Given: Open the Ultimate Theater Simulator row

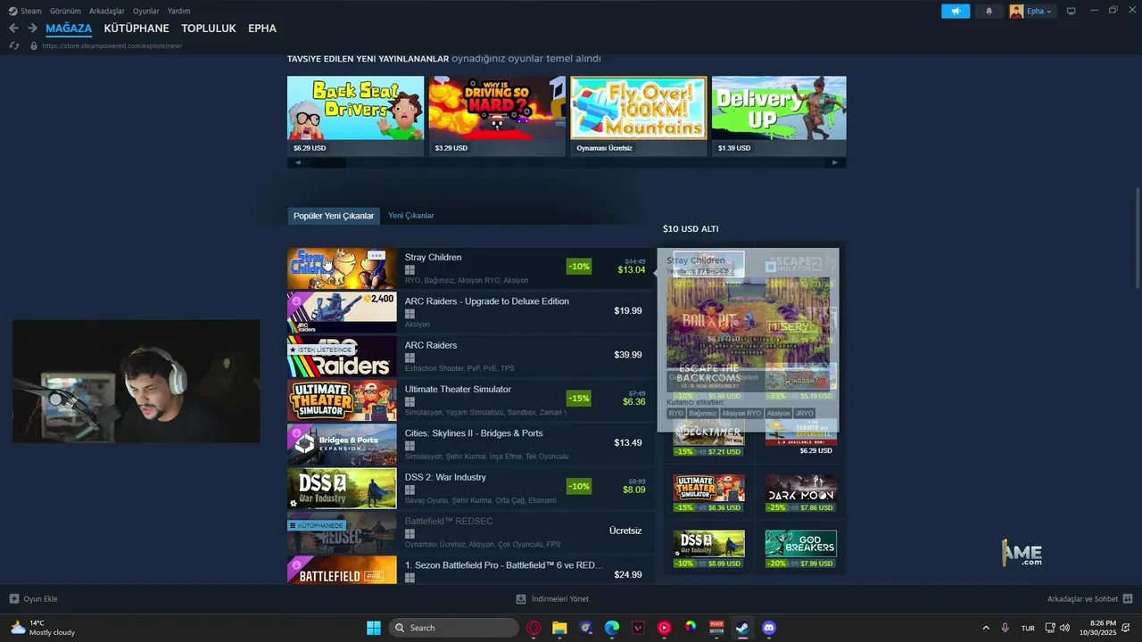Looking at the screenshot, I should click(470, 400).
